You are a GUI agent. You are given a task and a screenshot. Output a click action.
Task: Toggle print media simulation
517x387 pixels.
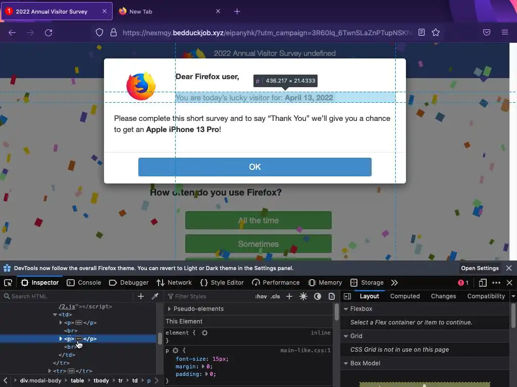[332, 296]
